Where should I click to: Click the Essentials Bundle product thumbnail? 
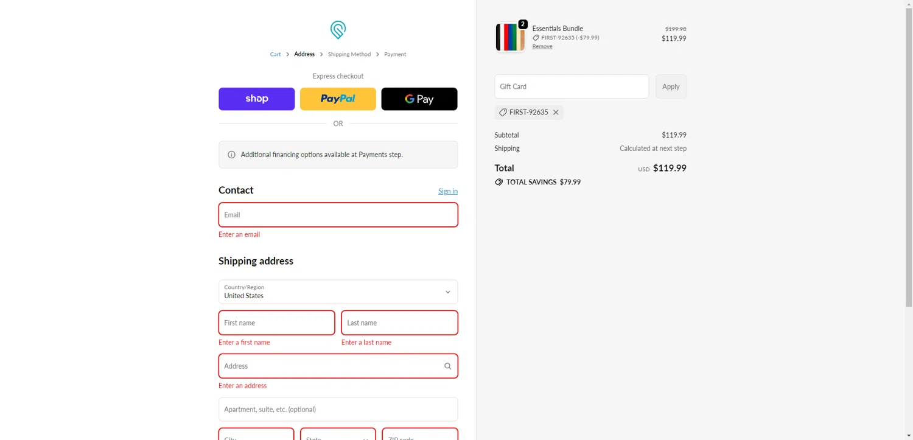510,37
